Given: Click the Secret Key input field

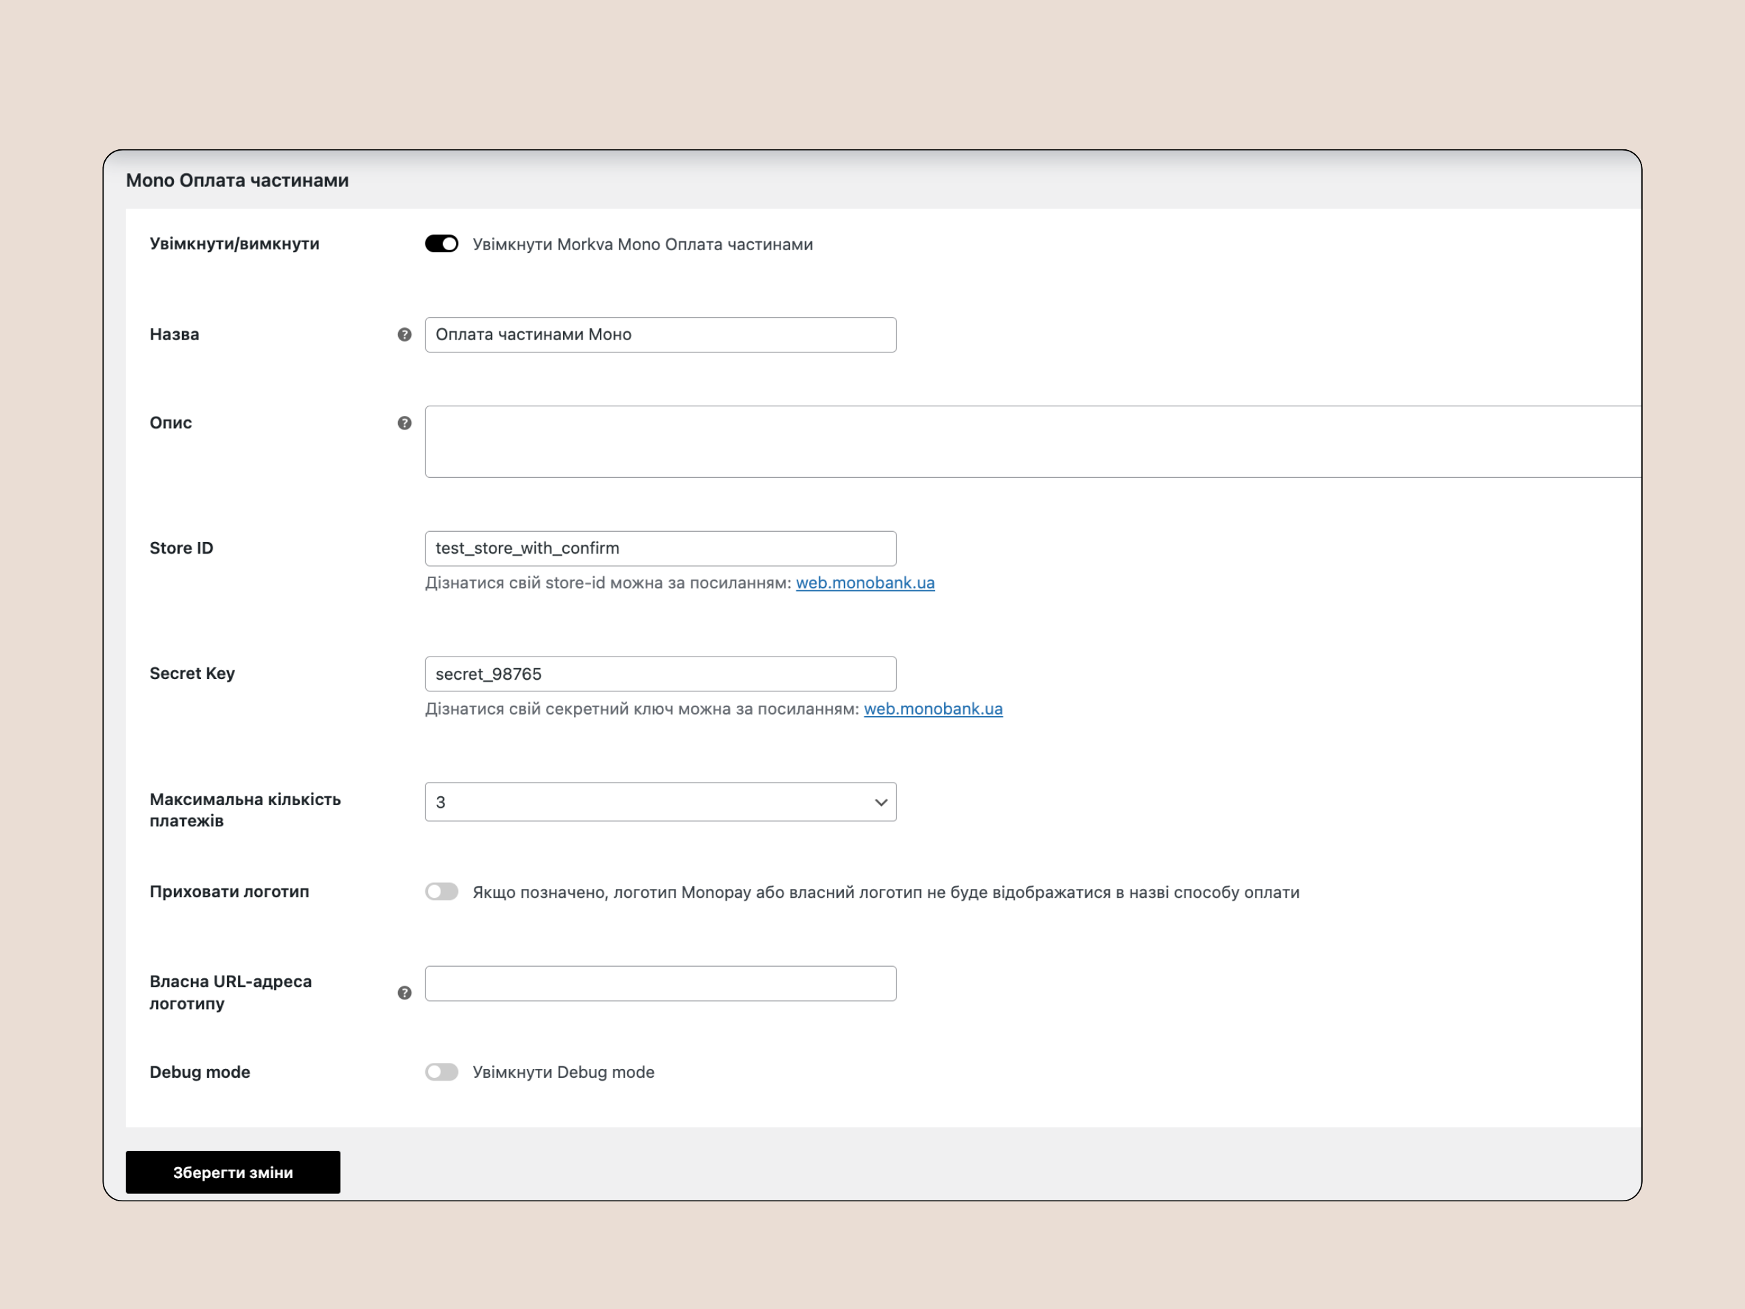Looking at the screenshot, I should pos(660,674).
